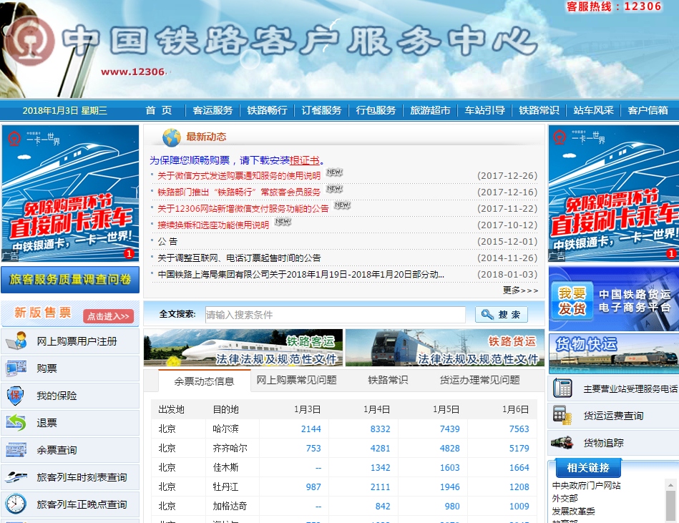This screenshot has height=523, width=679.
Task: Click the globe icon beside 最新动态
Action: (172, 137)
